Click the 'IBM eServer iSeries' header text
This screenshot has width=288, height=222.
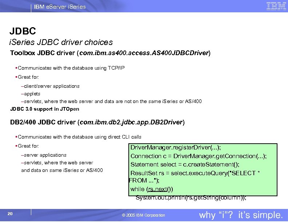point(60,7)
